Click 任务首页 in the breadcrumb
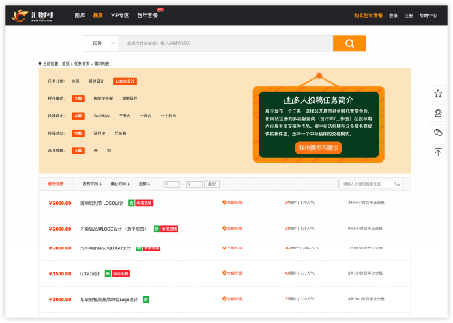This screenshot has height=323, width=453. point(82,64)
